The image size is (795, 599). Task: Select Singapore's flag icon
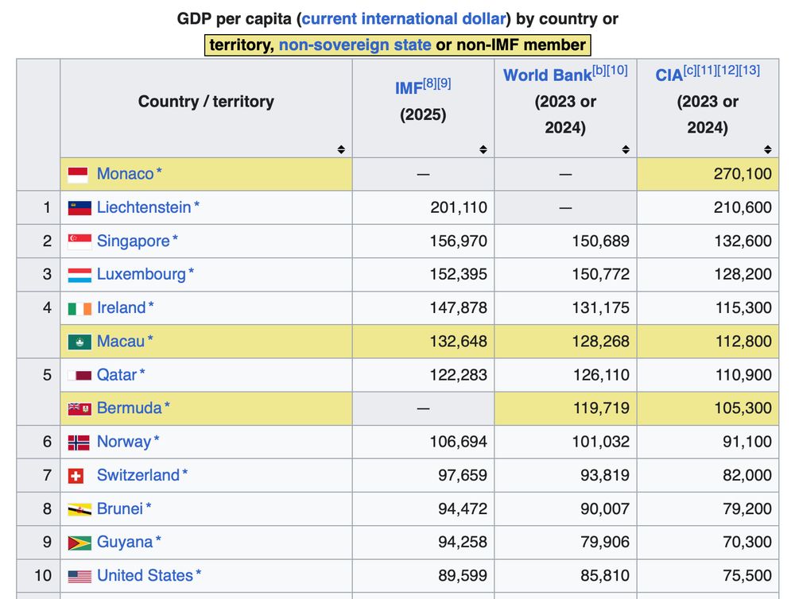pyautogui.click(x=78, y=241)
